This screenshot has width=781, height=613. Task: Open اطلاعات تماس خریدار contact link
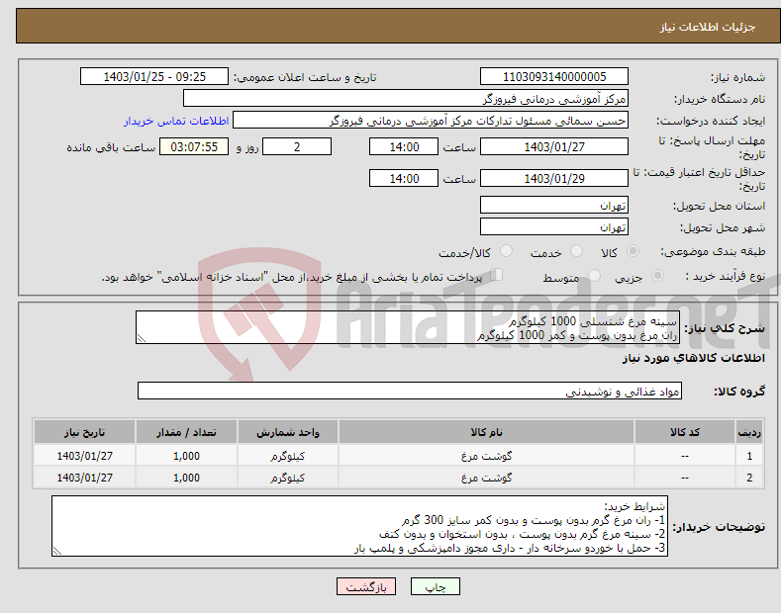pos(176,121)
